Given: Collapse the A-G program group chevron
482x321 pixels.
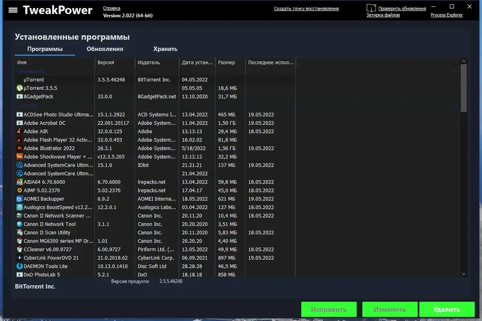Looking at the screenshot, I should [x=455, y=106].
